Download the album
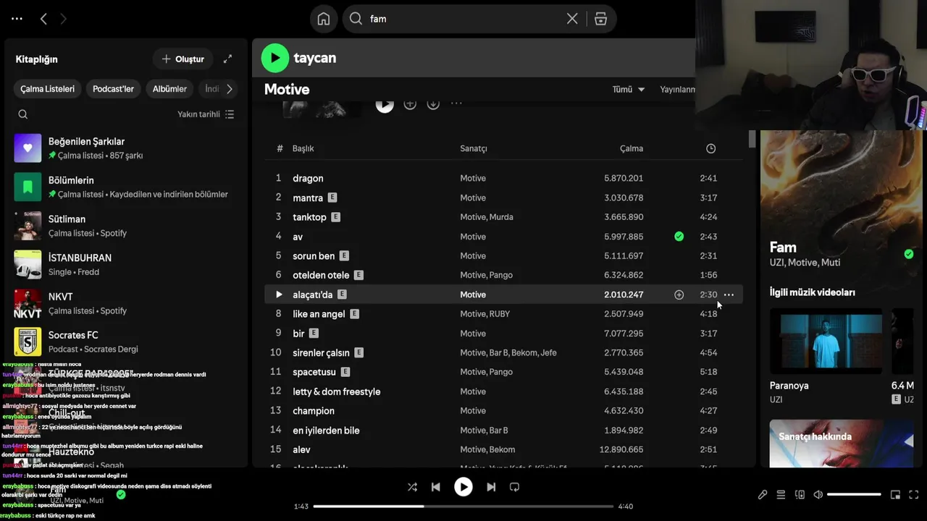This screenshot has height=521, width=927. pyautogui.click(x=433, y=103)
